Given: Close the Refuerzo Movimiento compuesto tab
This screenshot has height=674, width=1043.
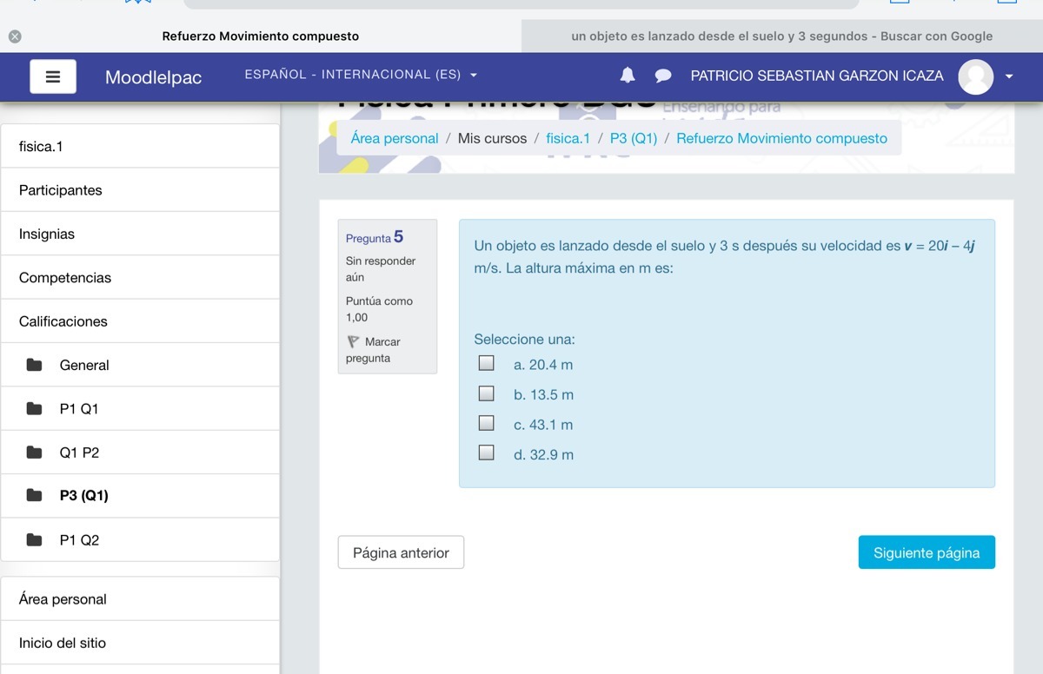Looking at the screenshot, I should pos(14,36).
